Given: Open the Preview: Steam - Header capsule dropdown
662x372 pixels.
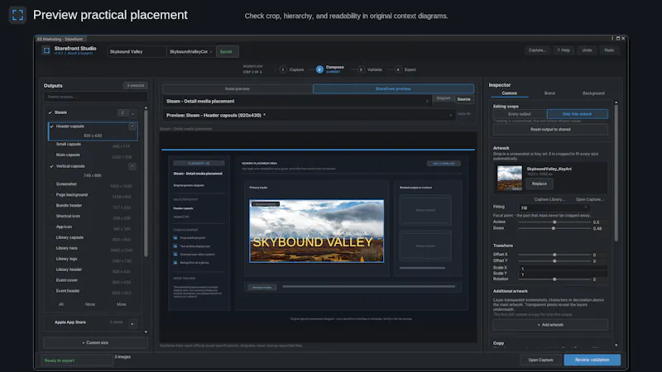Looking at the screenshot, I should [x=309, y=115].
